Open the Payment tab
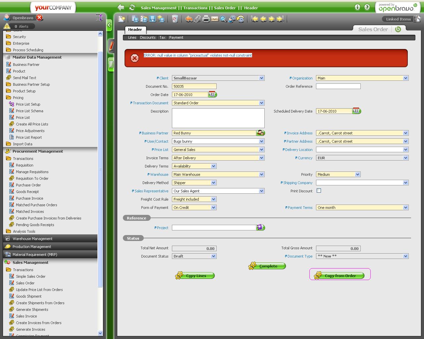The width and height of the screenshot is (424, 339). [176, 37]
